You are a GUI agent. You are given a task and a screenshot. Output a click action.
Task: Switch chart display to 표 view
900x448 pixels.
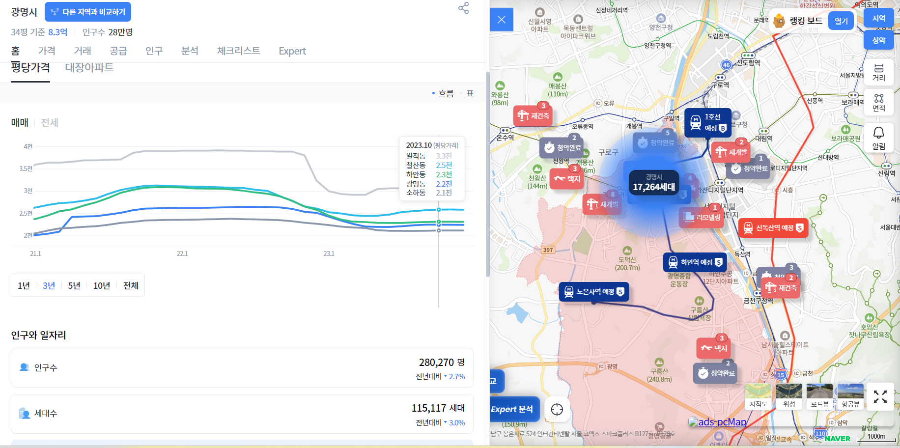tap(470, 93)
